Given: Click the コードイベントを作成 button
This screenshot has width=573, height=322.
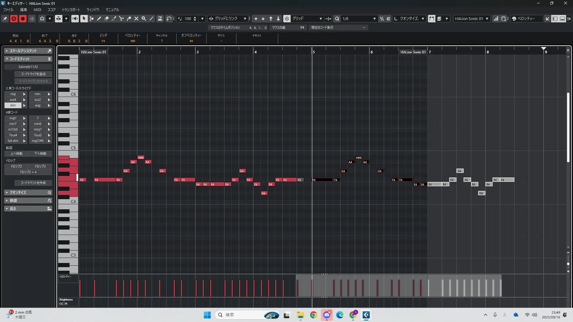Looking at the screenshot, I should 33,183.
